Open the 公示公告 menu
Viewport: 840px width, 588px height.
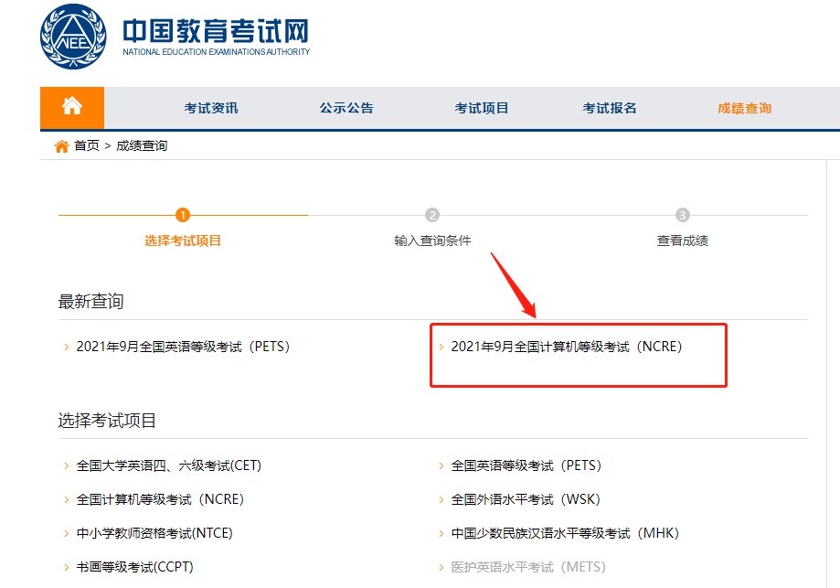tap(346, 108)
